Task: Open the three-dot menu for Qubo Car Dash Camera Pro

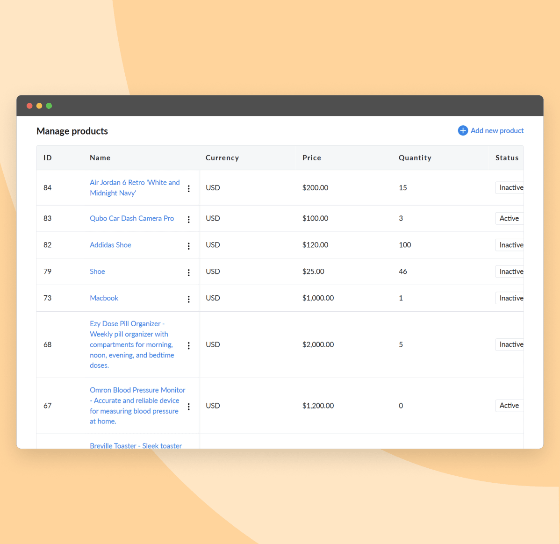Action: pyautogui.click(x=188, y=219)
